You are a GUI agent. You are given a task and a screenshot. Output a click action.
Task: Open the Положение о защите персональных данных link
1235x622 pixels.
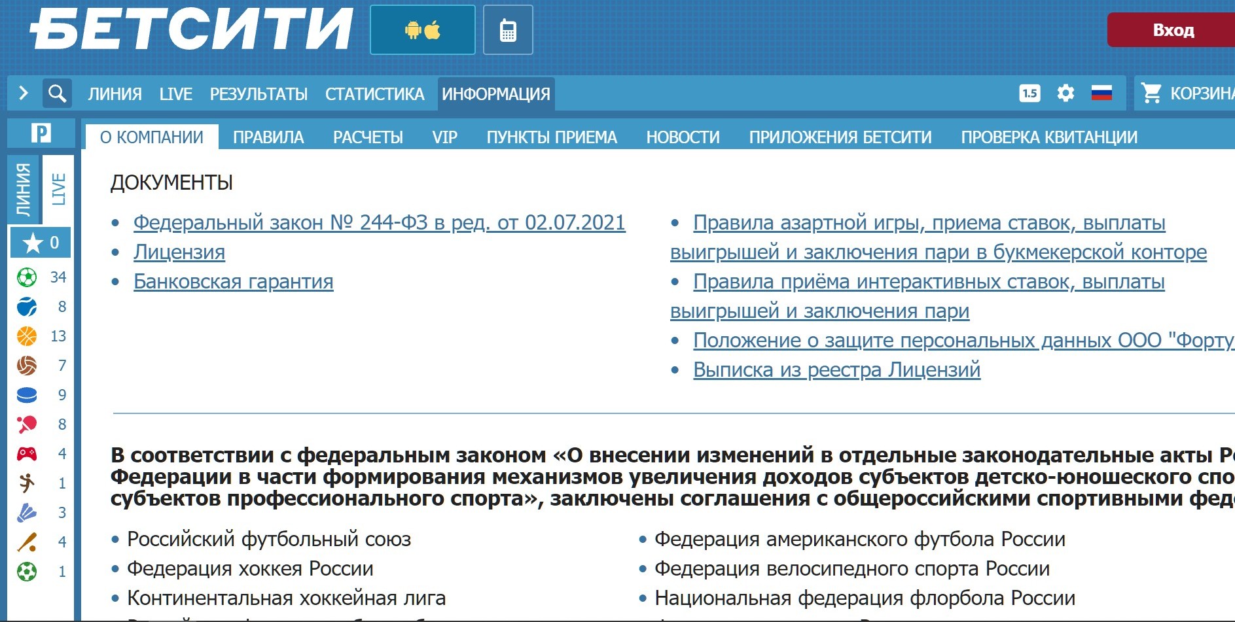964,340
